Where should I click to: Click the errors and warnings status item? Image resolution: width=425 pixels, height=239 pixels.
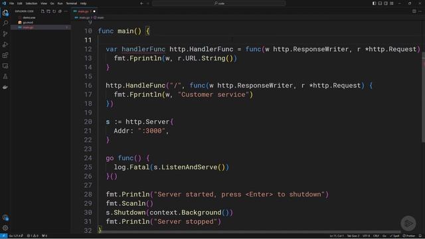[33, 236]
